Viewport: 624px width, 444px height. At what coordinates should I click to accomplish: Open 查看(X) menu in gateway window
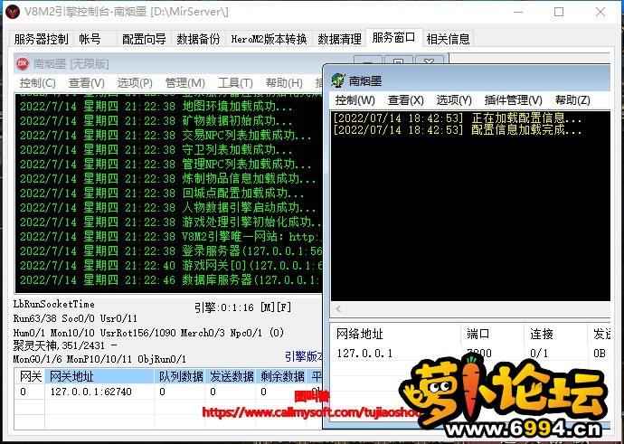tap(405, 99)
